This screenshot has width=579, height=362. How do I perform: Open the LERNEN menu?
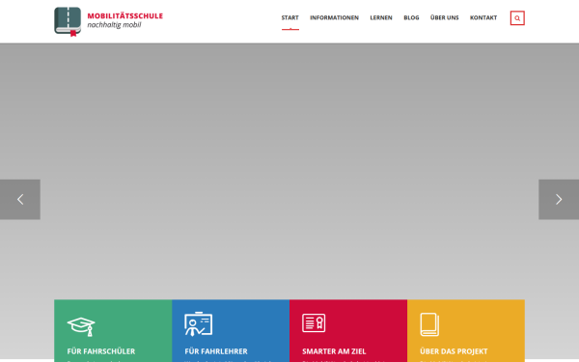tap(381, 17)
